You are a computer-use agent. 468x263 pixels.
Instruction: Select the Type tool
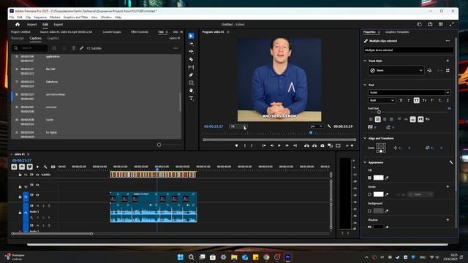[192, 99]
